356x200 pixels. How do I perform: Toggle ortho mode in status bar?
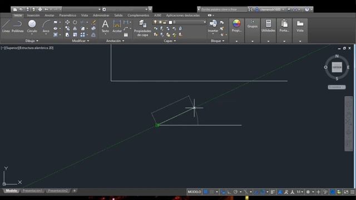pyautogui.click(x=229, y=192)
